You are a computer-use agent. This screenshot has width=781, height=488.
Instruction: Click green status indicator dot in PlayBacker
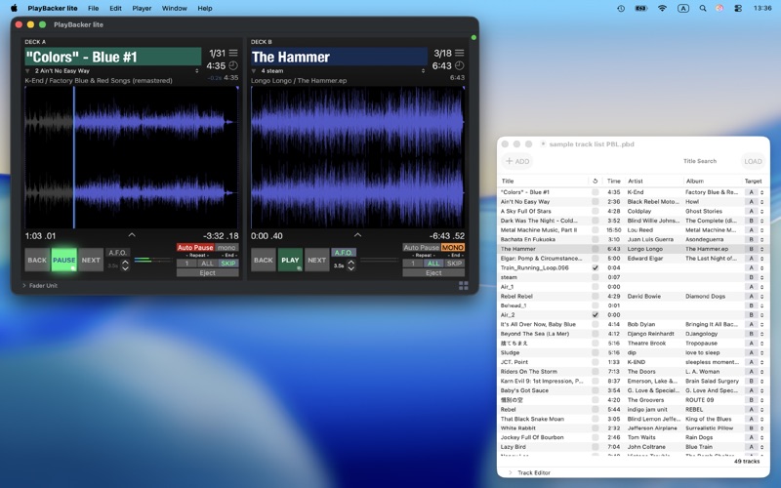[x=473, y=38]
